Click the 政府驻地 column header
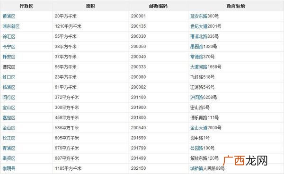This screenshot has width=284, height=174. [x=236, y=6]
